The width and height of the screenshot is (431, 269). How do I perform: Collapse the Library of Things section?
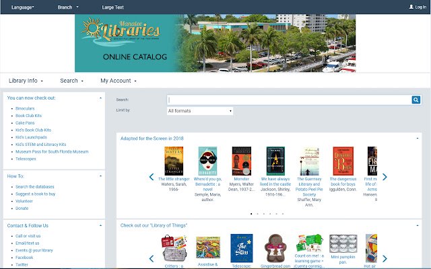coord(418,225)
